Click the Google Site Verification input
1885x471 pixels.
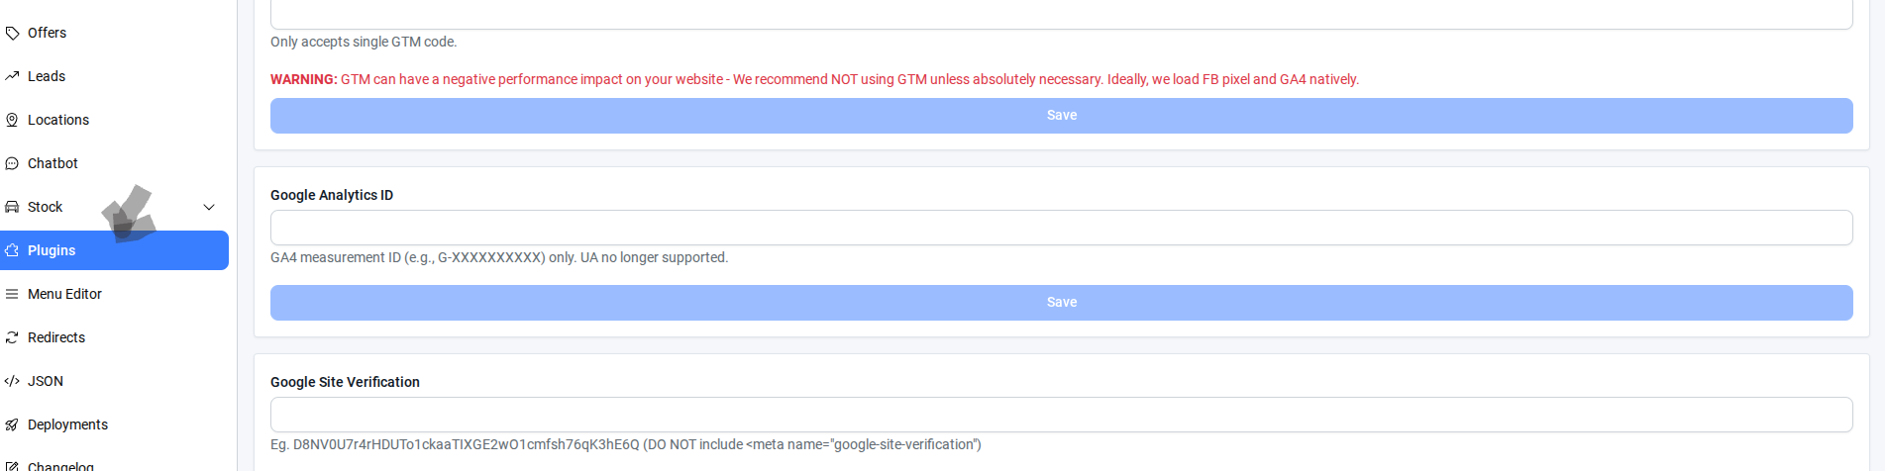point(1061,415)
